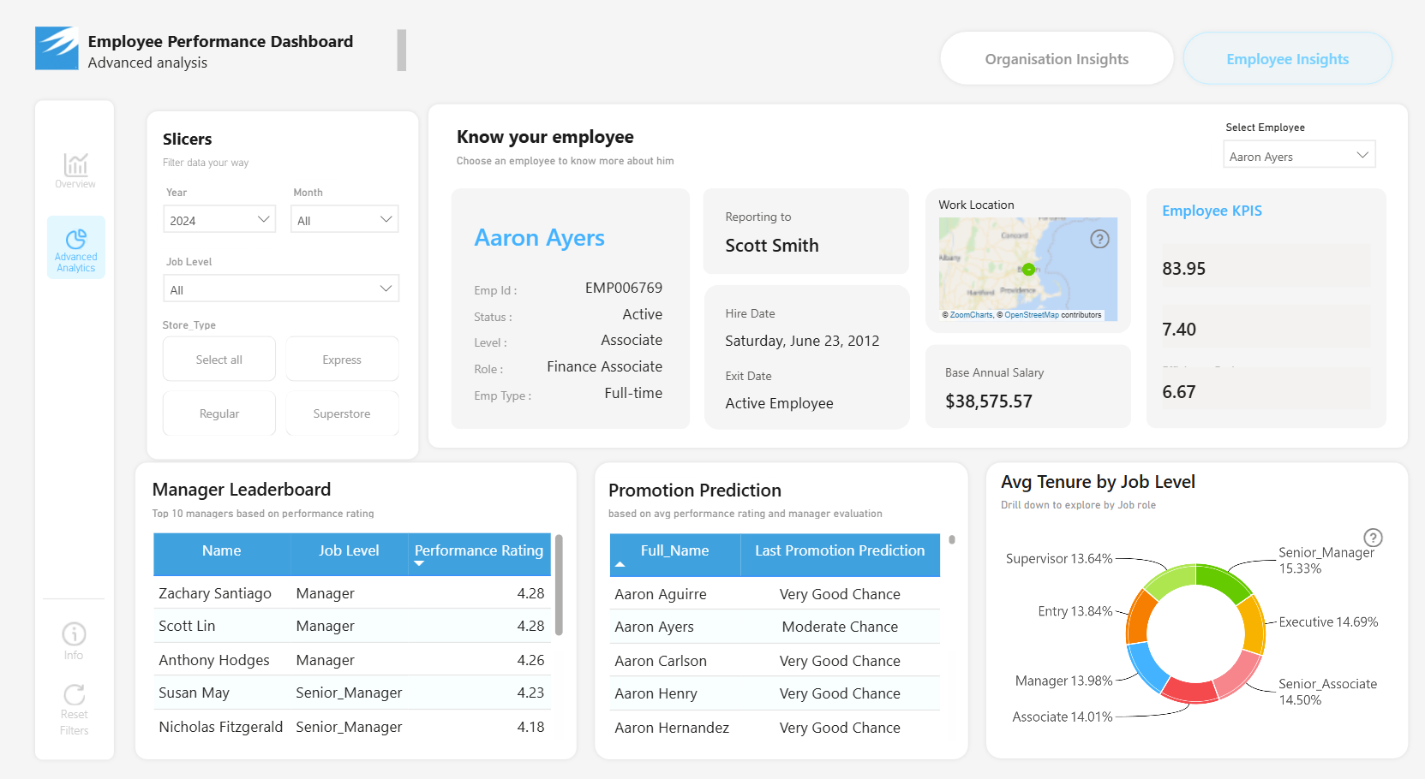Open the Month dropdown

344,220
